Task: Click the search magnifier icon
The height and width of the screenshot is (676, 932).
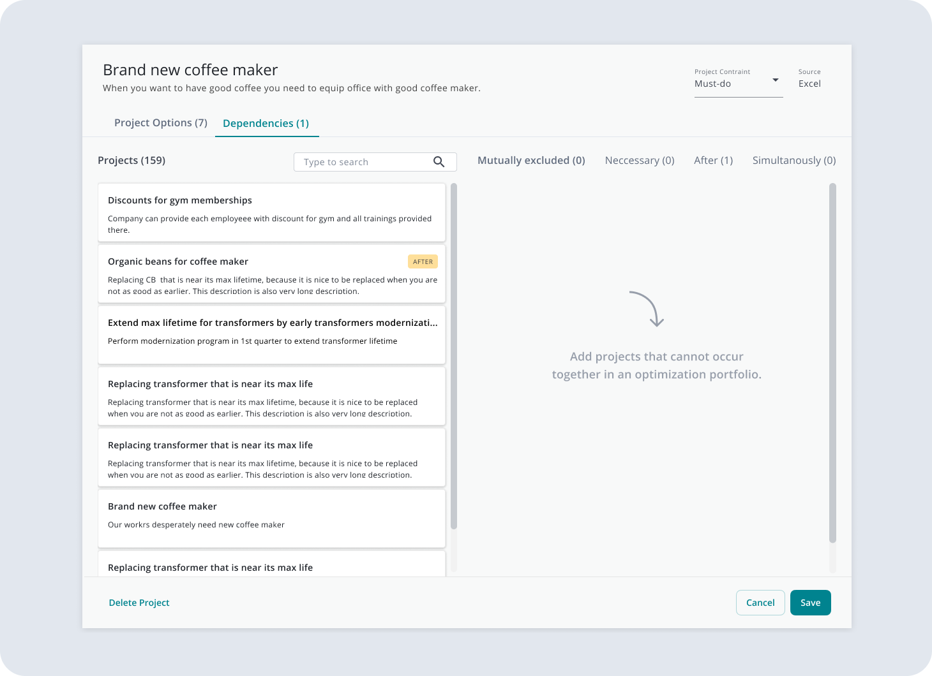Action: 439,162
